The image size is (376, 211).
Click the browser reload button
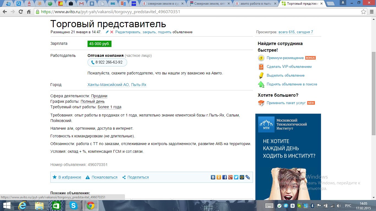tap(21, 12)
